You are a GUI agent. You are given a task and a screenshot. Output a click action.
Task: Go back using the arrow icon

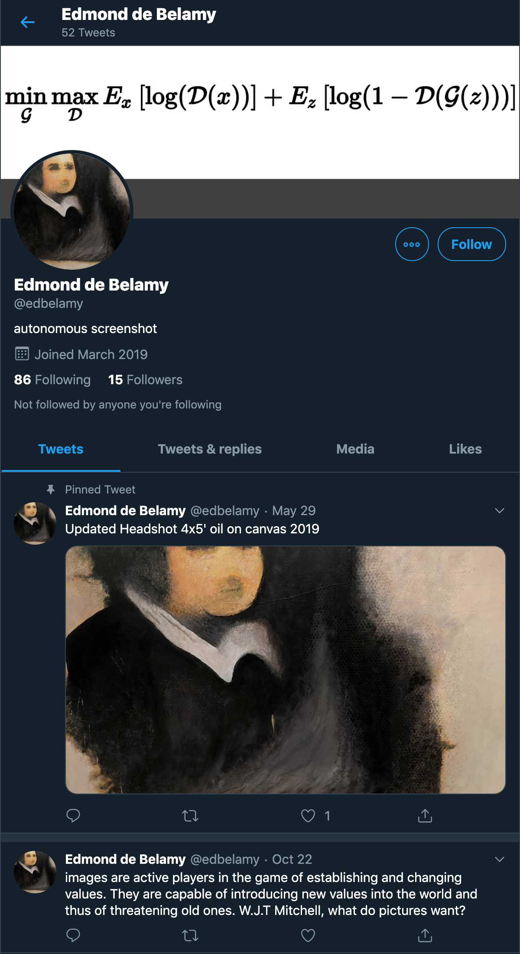[x=28, y=22]
